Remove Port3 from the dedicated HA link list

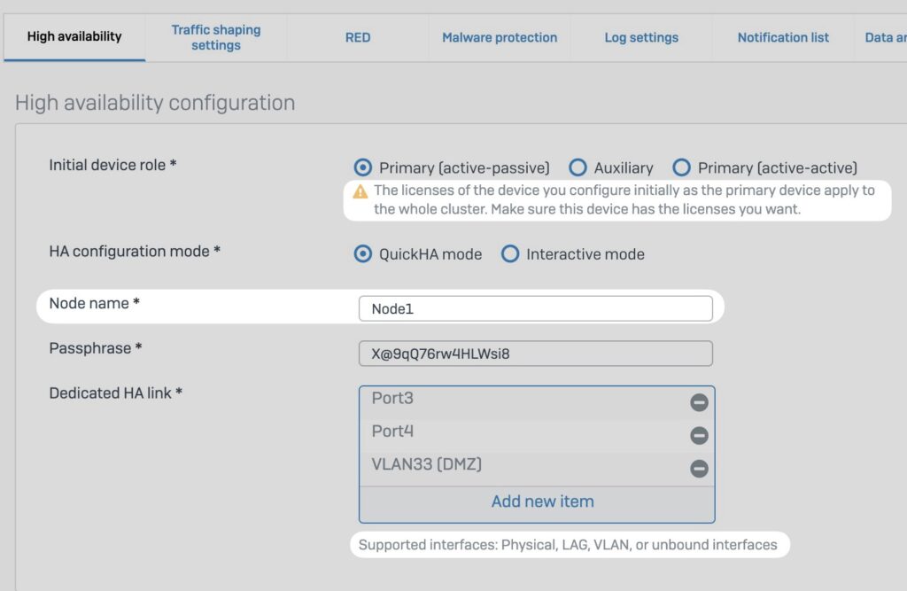coord(699,403)
